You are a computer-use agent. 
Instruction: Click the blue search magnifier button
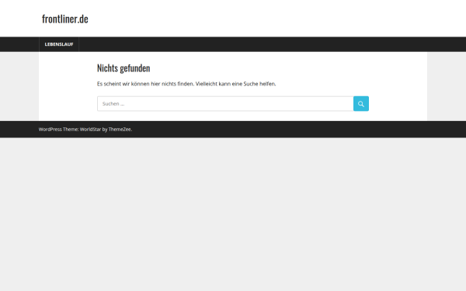coord(361,104)
